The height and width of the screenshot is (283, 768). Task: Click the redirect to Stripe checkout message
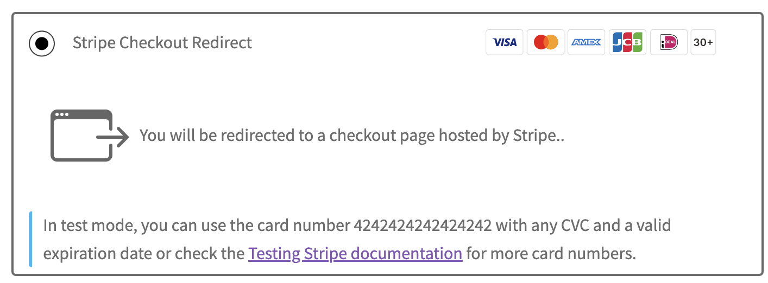point(352,136)
